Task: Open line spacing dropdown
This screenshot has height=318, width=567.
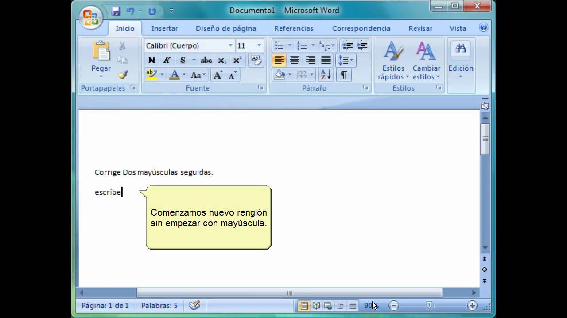Action: point(346,60)
